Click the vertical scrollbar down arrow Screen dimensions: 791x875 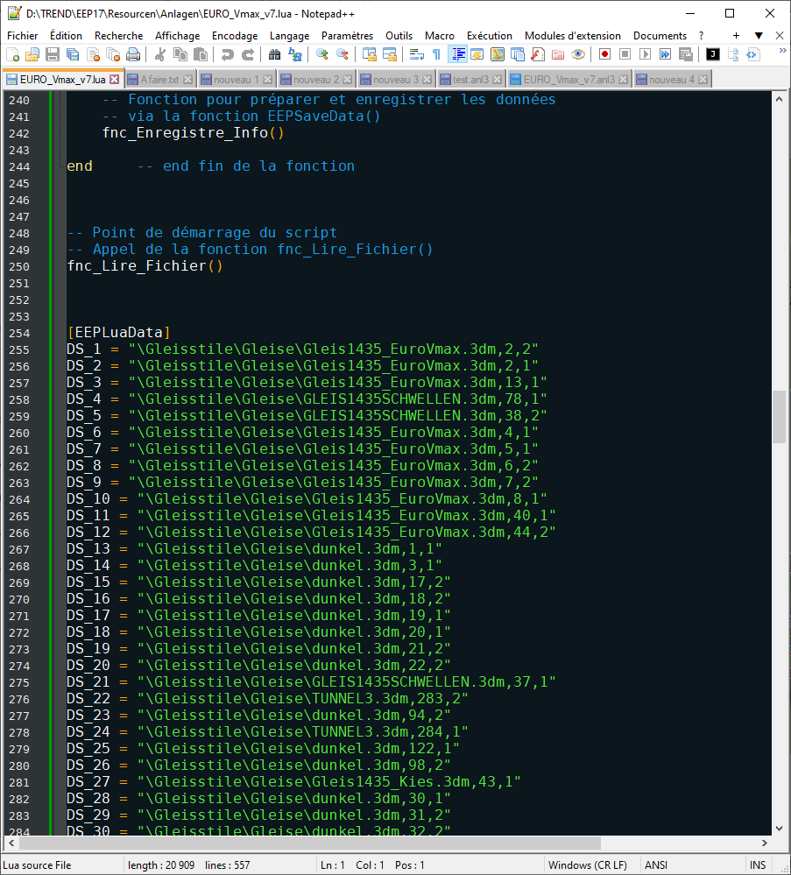coord(779,828)
